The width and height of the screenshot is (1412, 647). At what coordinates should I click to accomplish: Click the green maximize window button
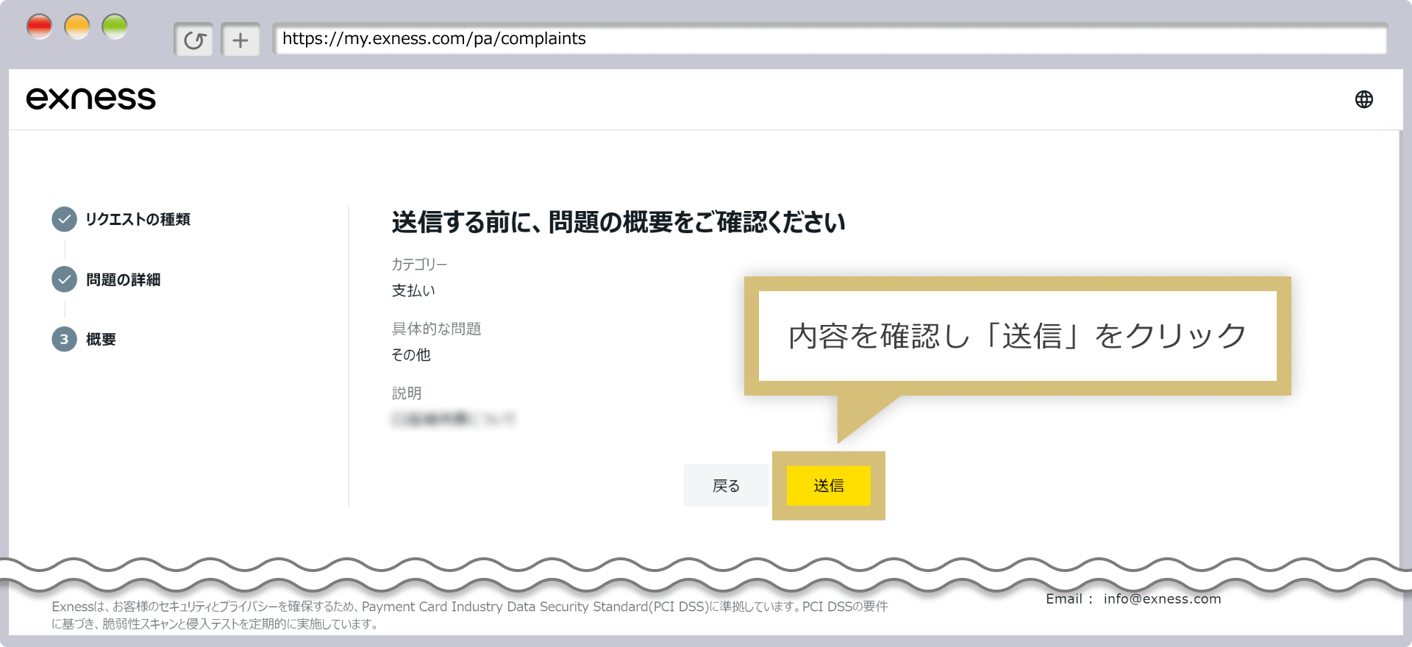(115, 26)
